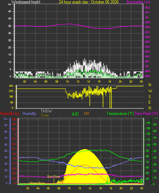
Task: Click hour '20' under the bottom chart
Action: [121, 188]
